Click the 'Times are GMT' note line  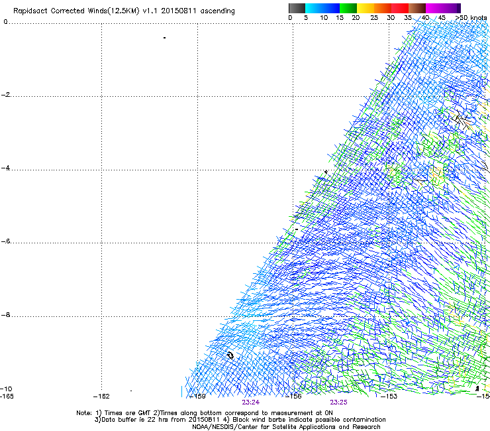pyautogui.click(x=205, y=413)
